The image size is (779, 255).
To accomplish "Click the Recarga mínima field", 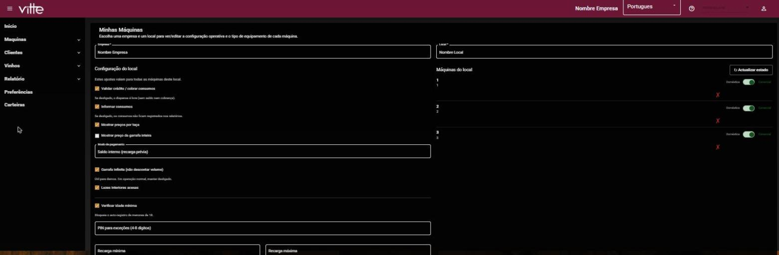I will coord(177,250).
